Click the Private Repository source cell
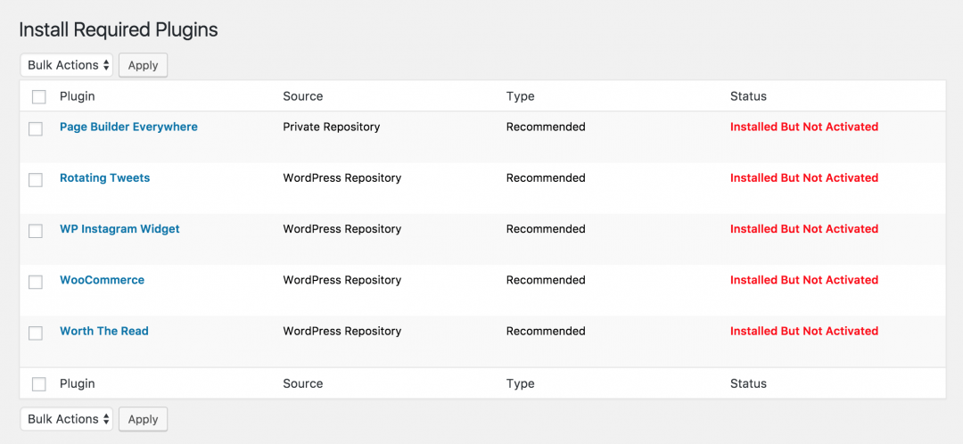Viewport: 963px width, 444px height. [x=331, y=127]
